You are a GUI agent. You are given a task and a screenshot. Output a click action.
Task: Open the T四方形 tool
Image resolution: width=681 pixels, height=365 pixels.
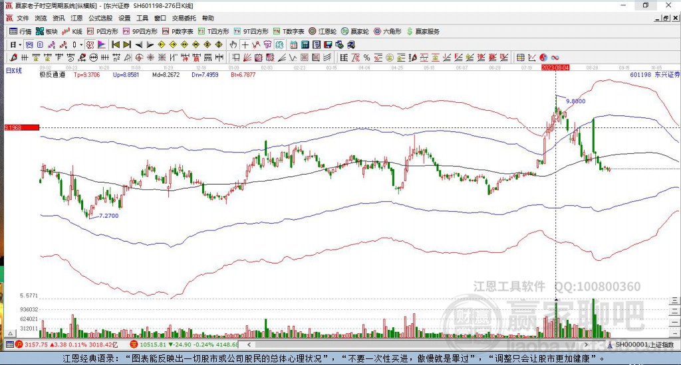(213, 31)
